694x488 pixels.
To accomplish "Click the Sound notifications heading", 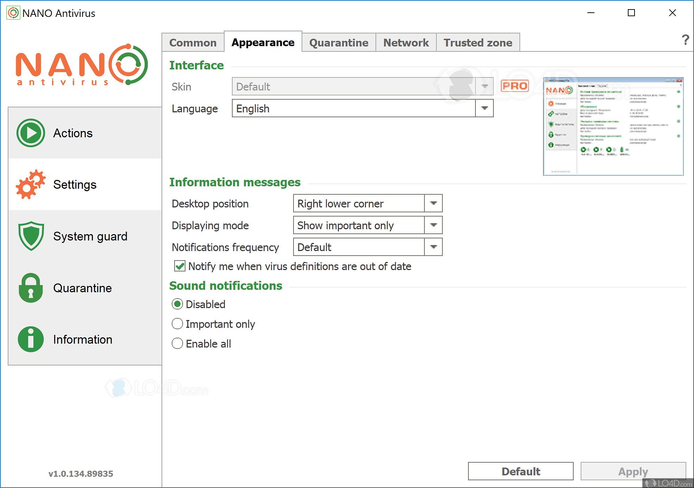I will pos(226,286).
